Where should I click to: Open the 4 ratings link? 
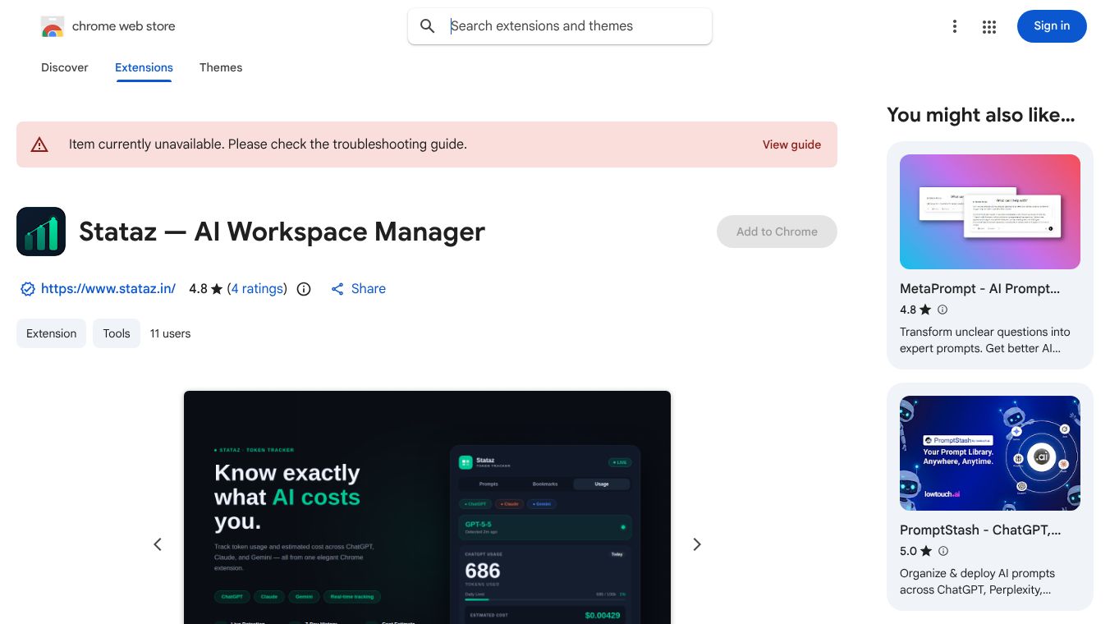[x=257, y=289]
